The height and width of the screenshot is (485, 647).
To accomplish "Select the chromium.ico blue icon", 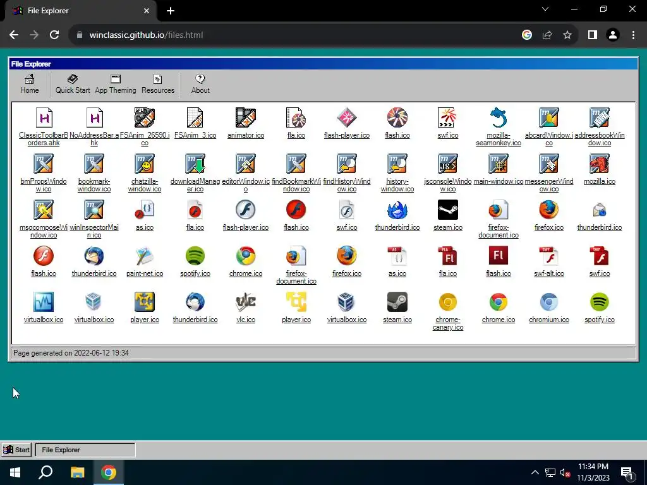I will click(549, 302).
